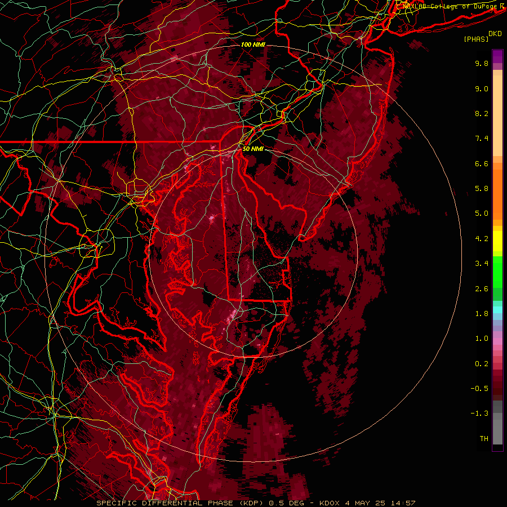Click the light peach color bar segment

tap(497, 115)
